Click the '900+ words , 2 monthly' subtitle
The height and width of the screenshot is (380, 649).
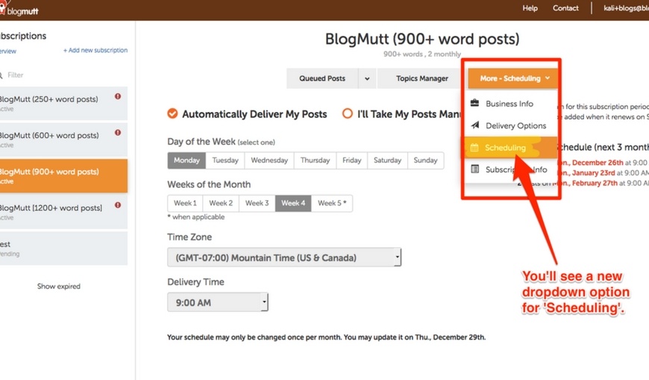(421, 54)
